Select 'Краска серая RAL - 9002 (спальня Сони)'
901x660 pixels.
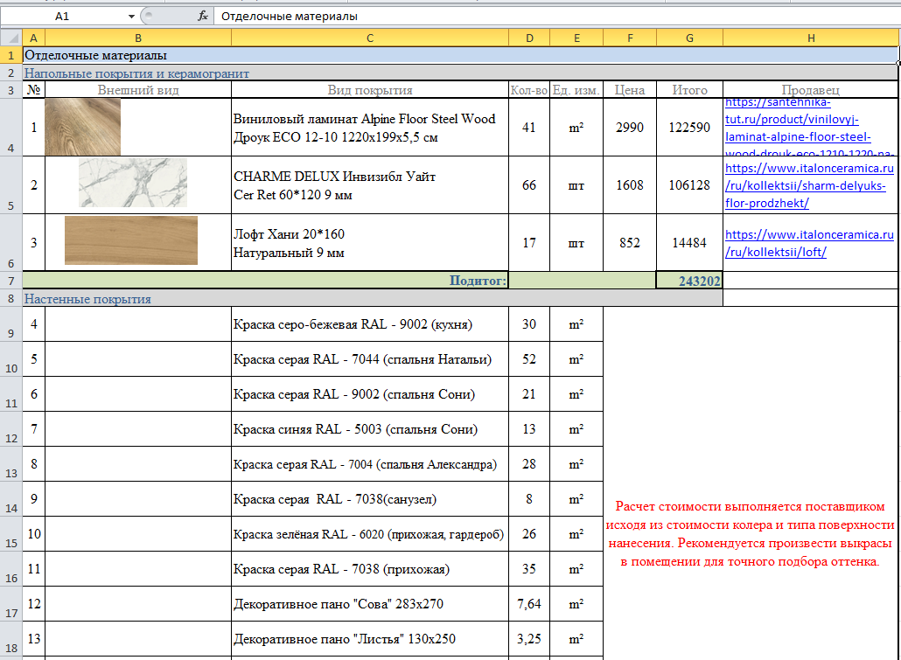(370, 394)
